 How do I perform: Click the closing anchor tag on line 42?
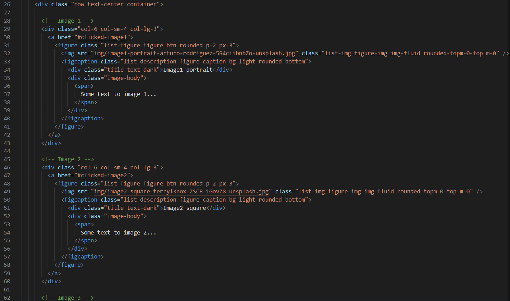click(54, 135)
